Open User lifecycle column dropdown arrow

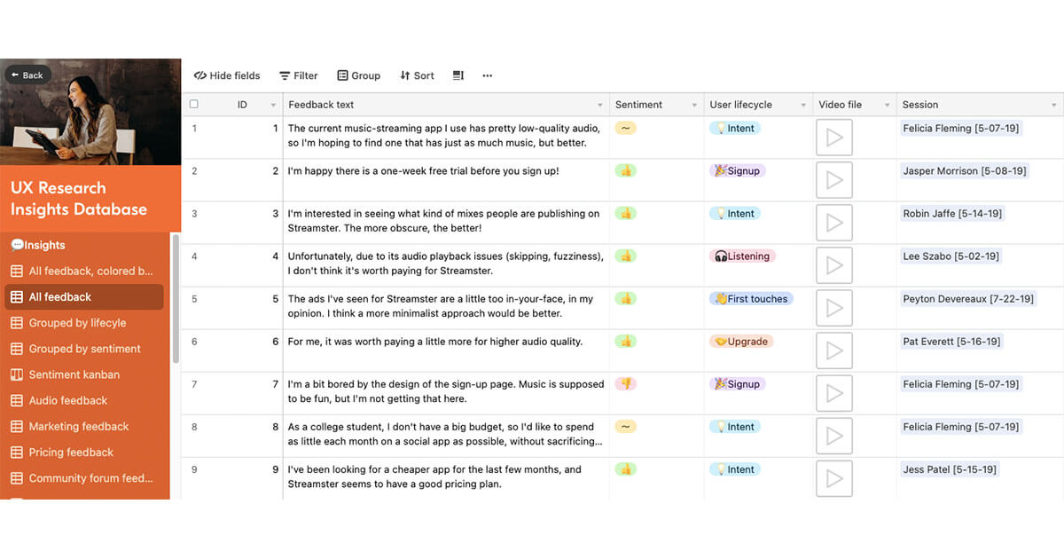803,106
